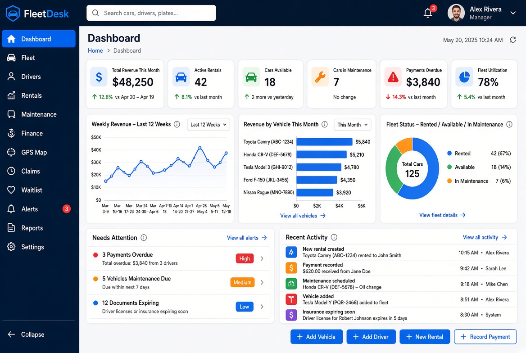Click the Add Vehicle button
Viewport: 526px width, 353px height.
point(316,336)
